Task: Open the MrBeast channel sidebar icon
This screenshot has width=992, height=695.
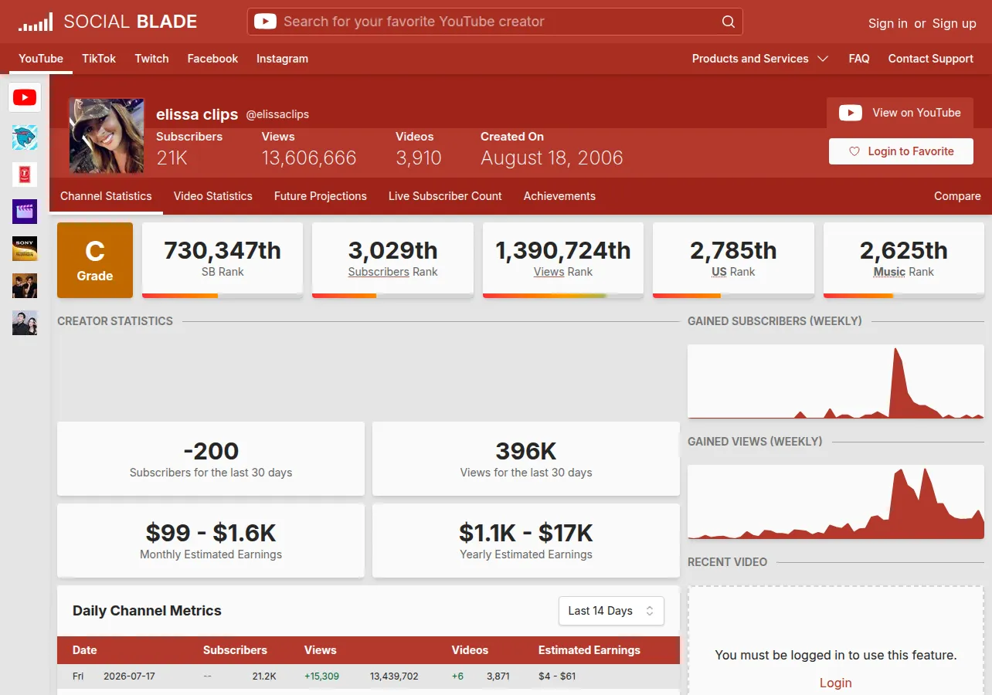Action: (x=25, y=137)
